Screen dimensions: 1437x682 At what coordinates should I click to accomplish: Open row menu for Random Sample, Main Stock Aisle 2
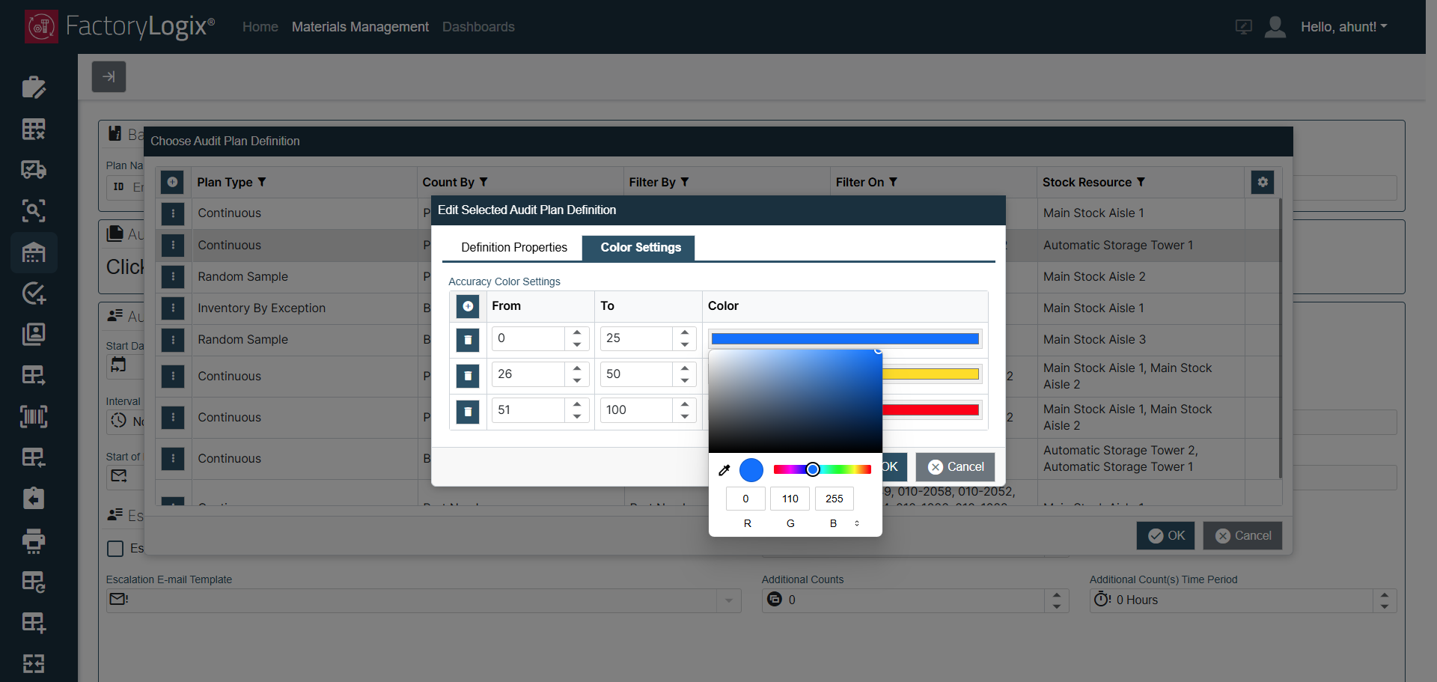(x=173, y=277)
